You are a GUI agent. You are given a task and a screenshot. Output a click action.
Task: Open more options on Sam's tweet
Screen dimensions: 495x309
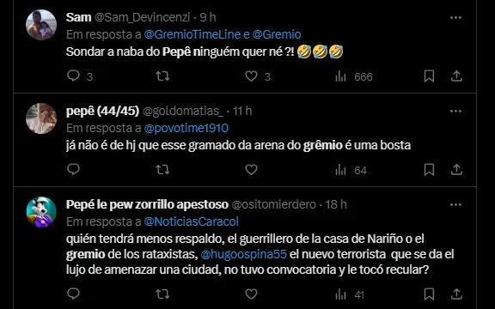click(x=455, y=18)
